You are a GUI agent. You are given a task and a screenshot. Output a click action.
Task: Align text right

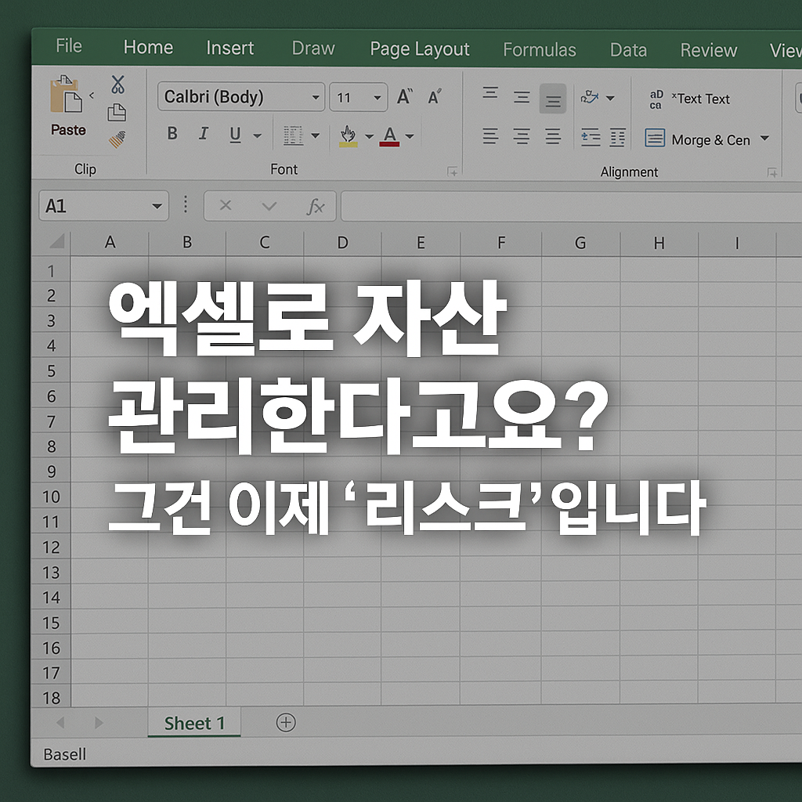tap(553, 136)
